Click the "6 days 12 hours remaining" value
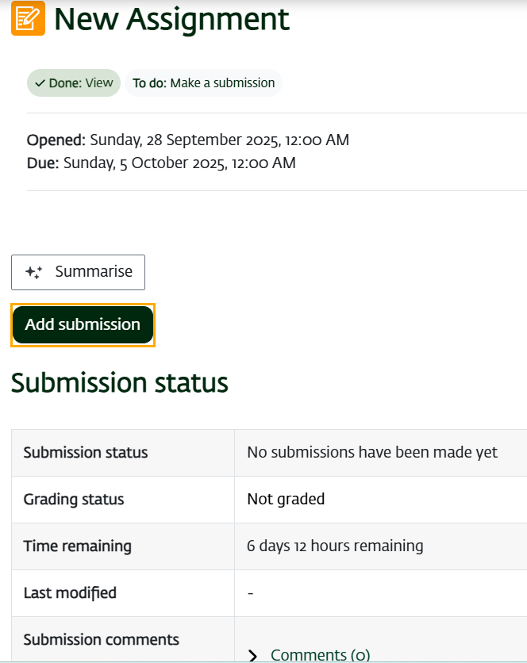 pos(335,546)
